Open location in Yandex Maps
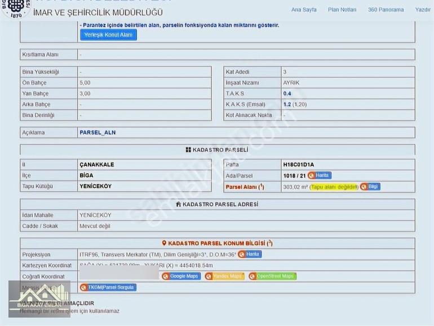 [225, 276]
